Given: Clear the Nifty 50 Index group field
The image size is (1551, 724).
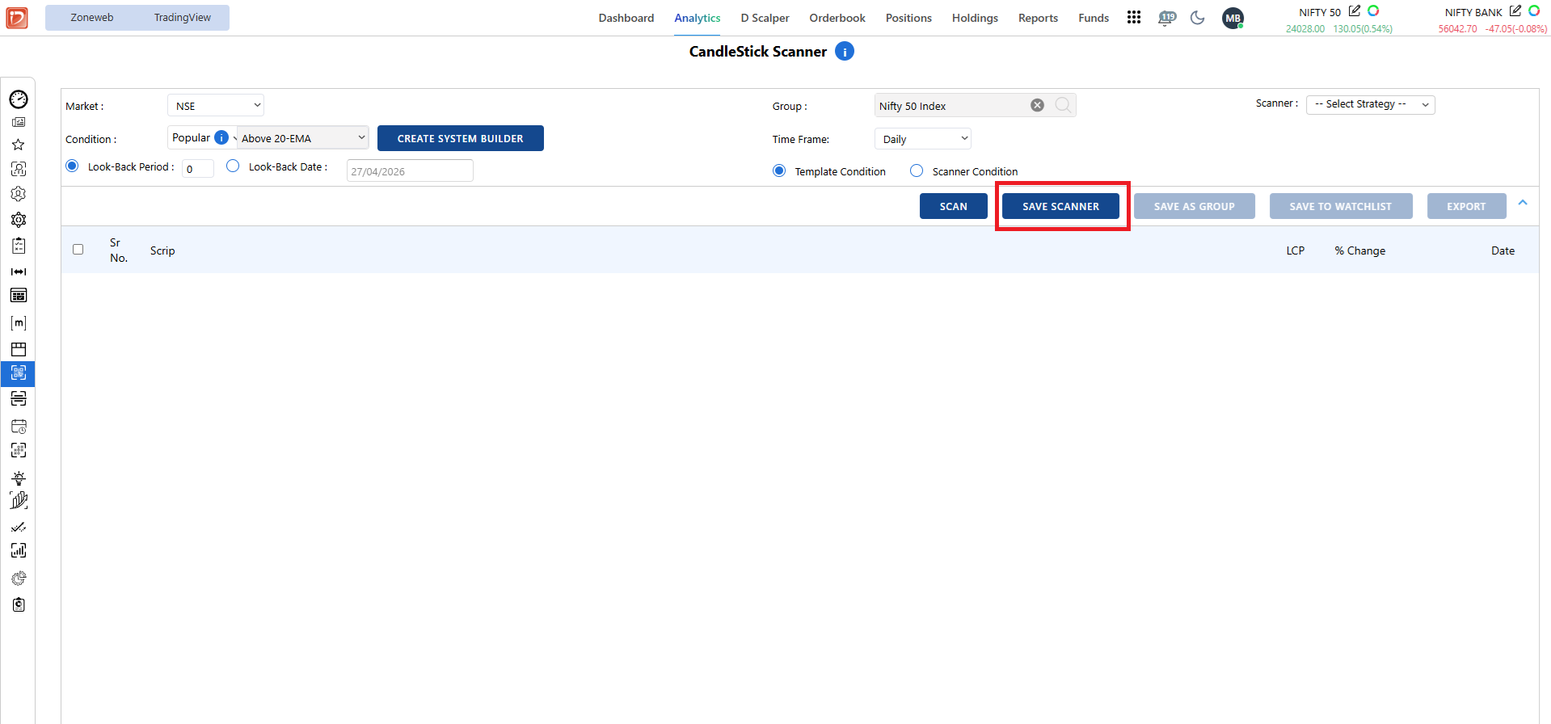Looking at the screenshot, I should click(x=1037, y=106).
